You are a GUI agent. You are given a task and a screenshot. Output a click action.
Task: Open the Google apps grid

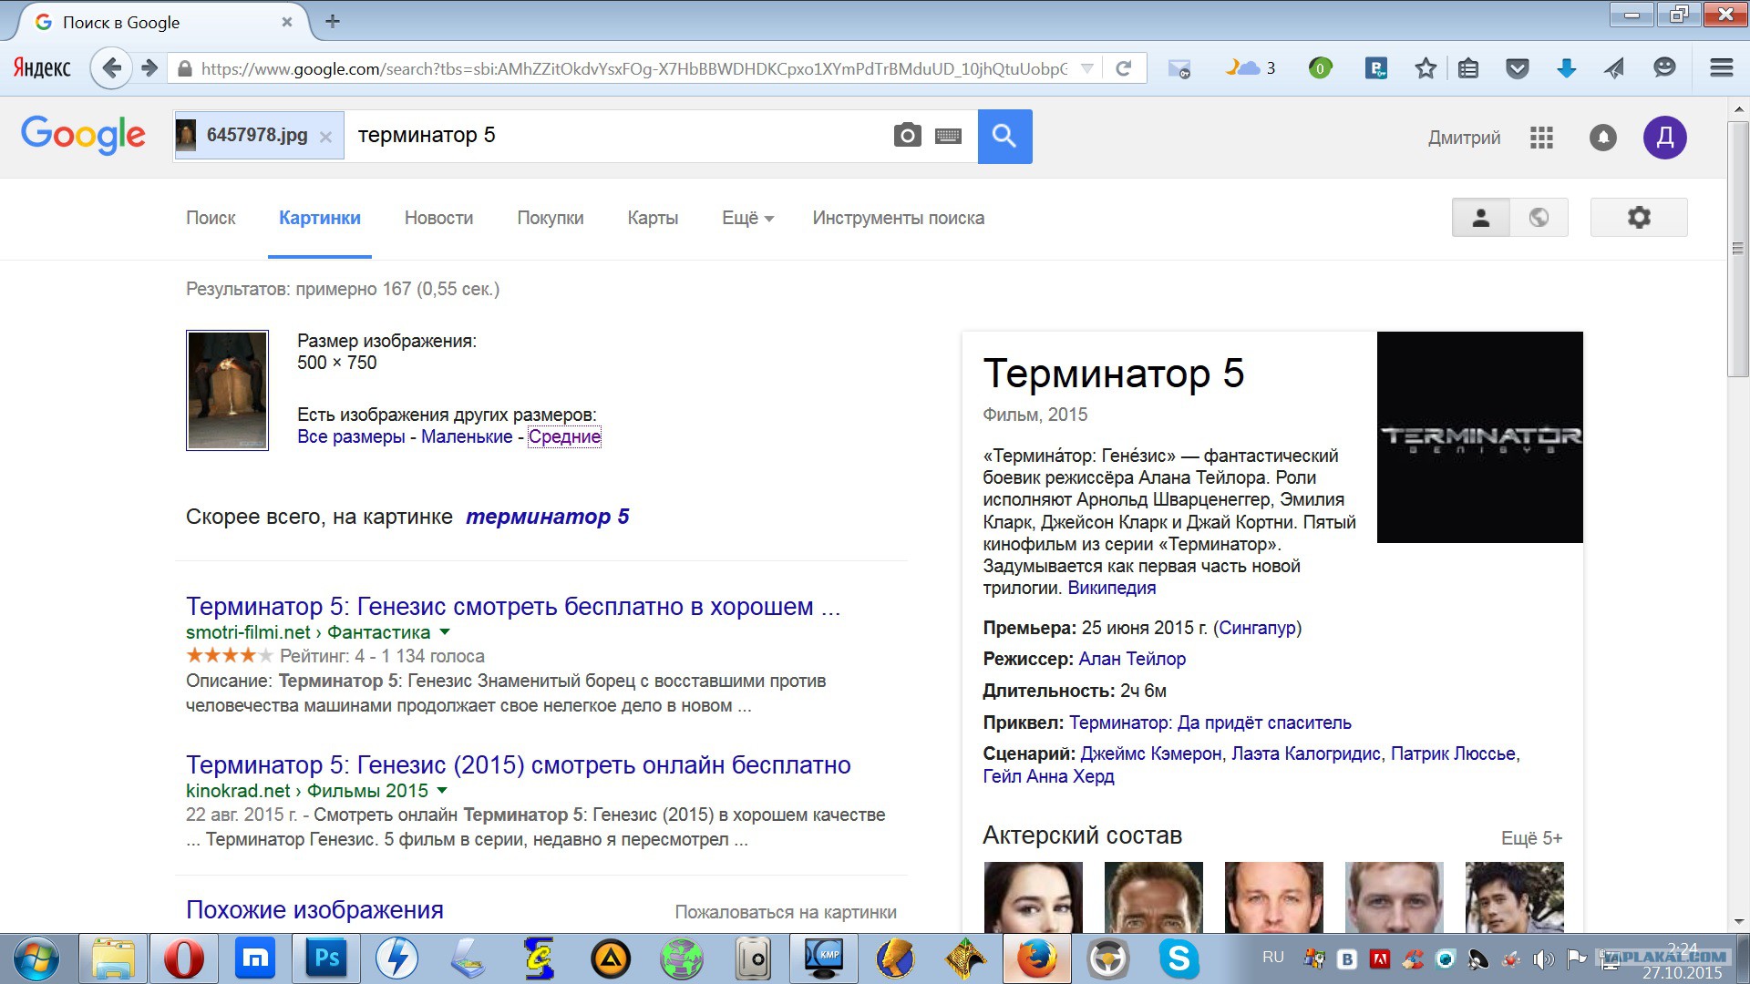coord(1541,138)
